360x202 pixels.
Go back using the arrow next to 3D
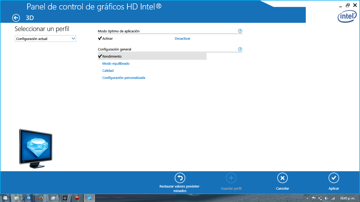16,18
